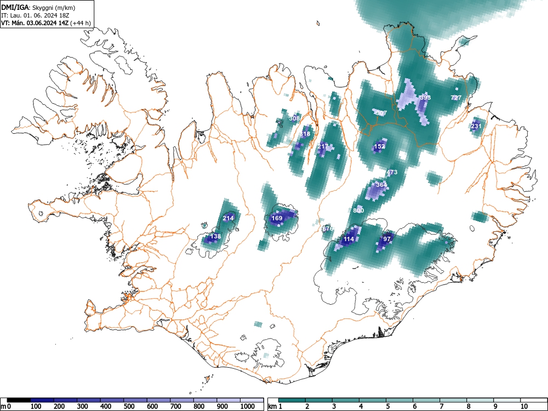Click the black 0–100 m legend swatch

pos(19,400)
